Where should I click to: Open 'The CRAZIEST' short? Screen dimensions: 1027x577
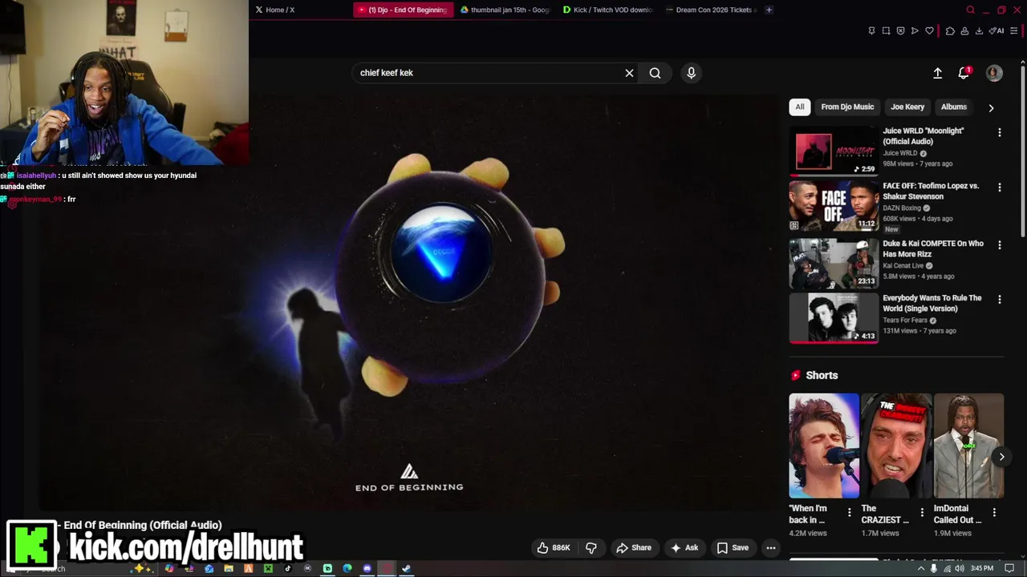[896, 446]
